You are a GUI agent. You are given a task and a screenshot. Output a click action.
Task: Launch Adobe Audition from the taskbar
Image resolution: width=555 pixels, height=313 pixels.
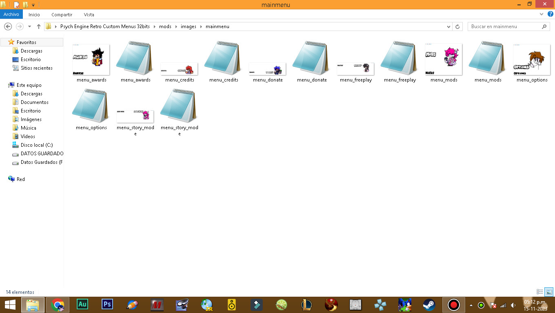point(82,304)
